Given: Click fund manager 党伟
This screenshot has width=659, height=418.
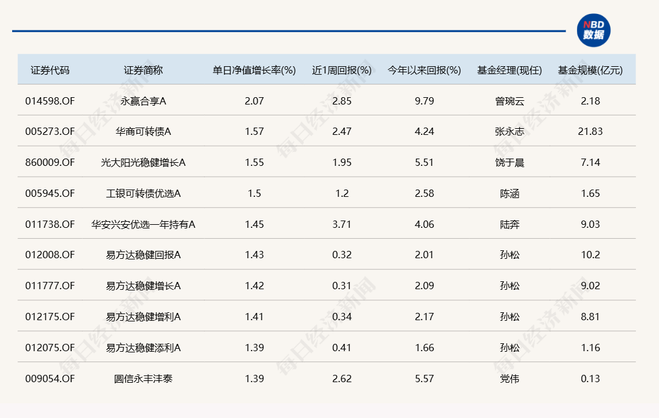Looking at the screenshot, I should coord(509,379).
